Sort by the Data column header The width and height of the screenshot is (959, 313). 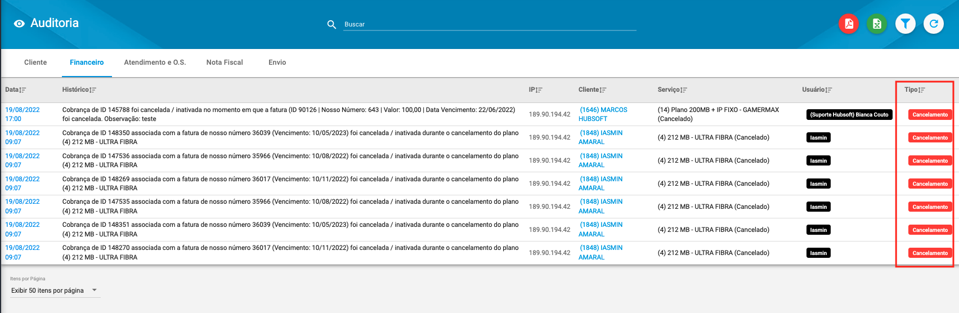coord(15,90)
